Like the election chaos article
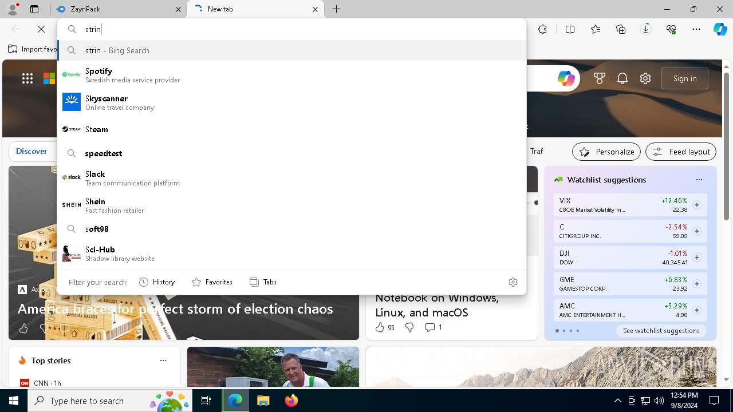 [x=23, y=328]
